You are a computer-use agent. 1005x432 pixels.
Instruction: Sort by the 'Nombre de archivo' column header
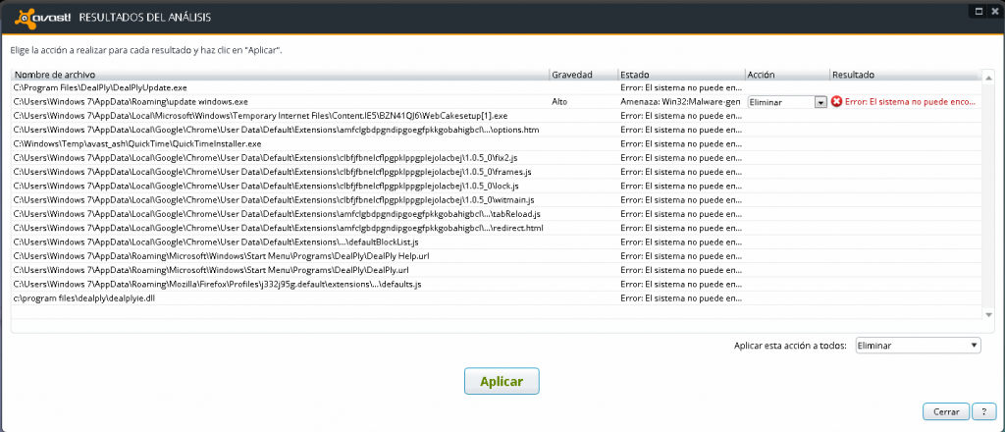click(280, 75)
